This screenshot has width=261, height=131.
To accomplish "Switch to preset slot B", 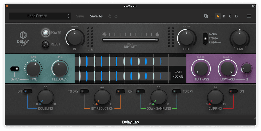I will pyautogui.click(x=224, y=16).
